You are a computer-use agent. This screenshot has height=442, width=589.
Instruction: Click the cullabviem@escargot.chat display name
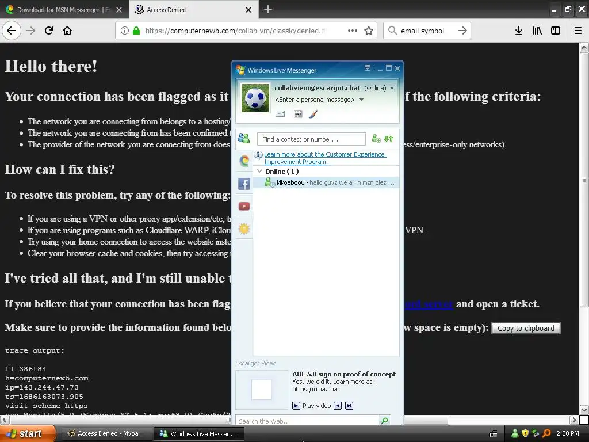point(318,88)
